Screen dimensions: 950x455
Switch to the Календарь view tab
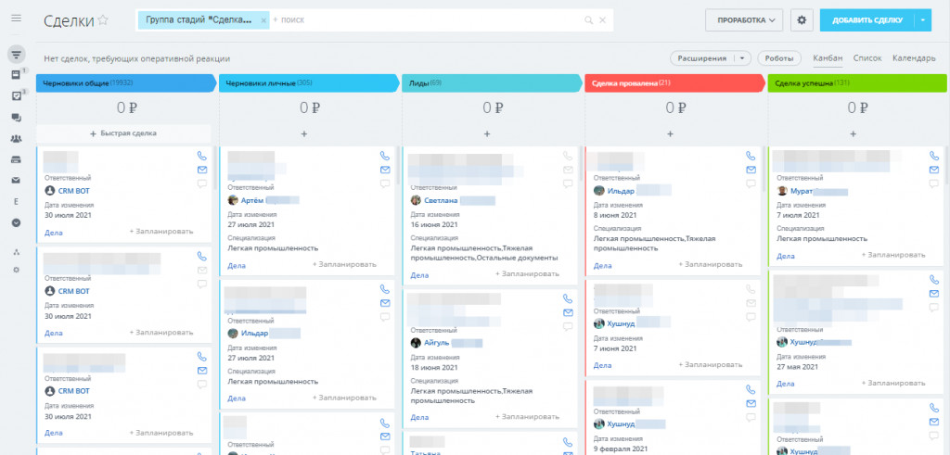coord(914,58)
